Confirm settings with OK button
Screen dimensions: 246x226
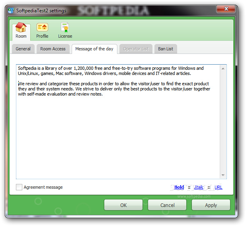pos(123,205)
